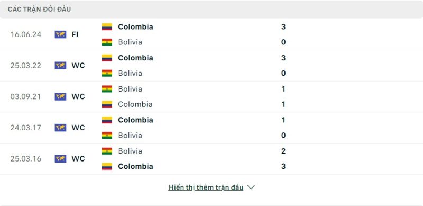The height and width of the screenshot is (206, 423).
Task: Click the 'CÁC TRẬN ĐỐI ĐẦU' section header
Action: 39,9
